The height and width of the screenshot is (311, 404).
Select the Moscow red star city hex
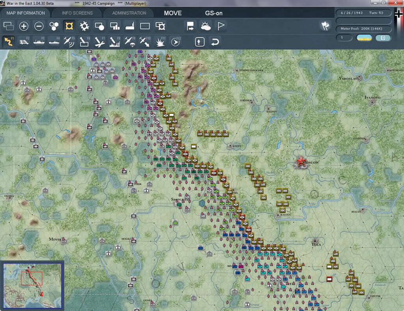300,162
